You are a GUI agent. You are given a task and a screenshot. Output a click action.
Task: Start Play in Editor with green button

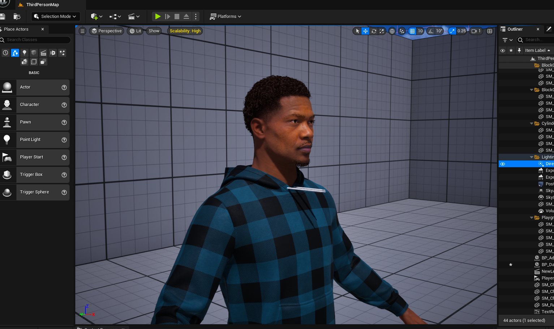coord(158,16)
